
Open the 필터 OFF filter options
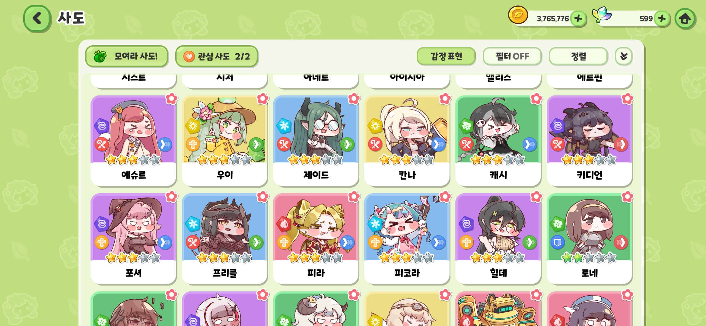[x=512, y=56]
